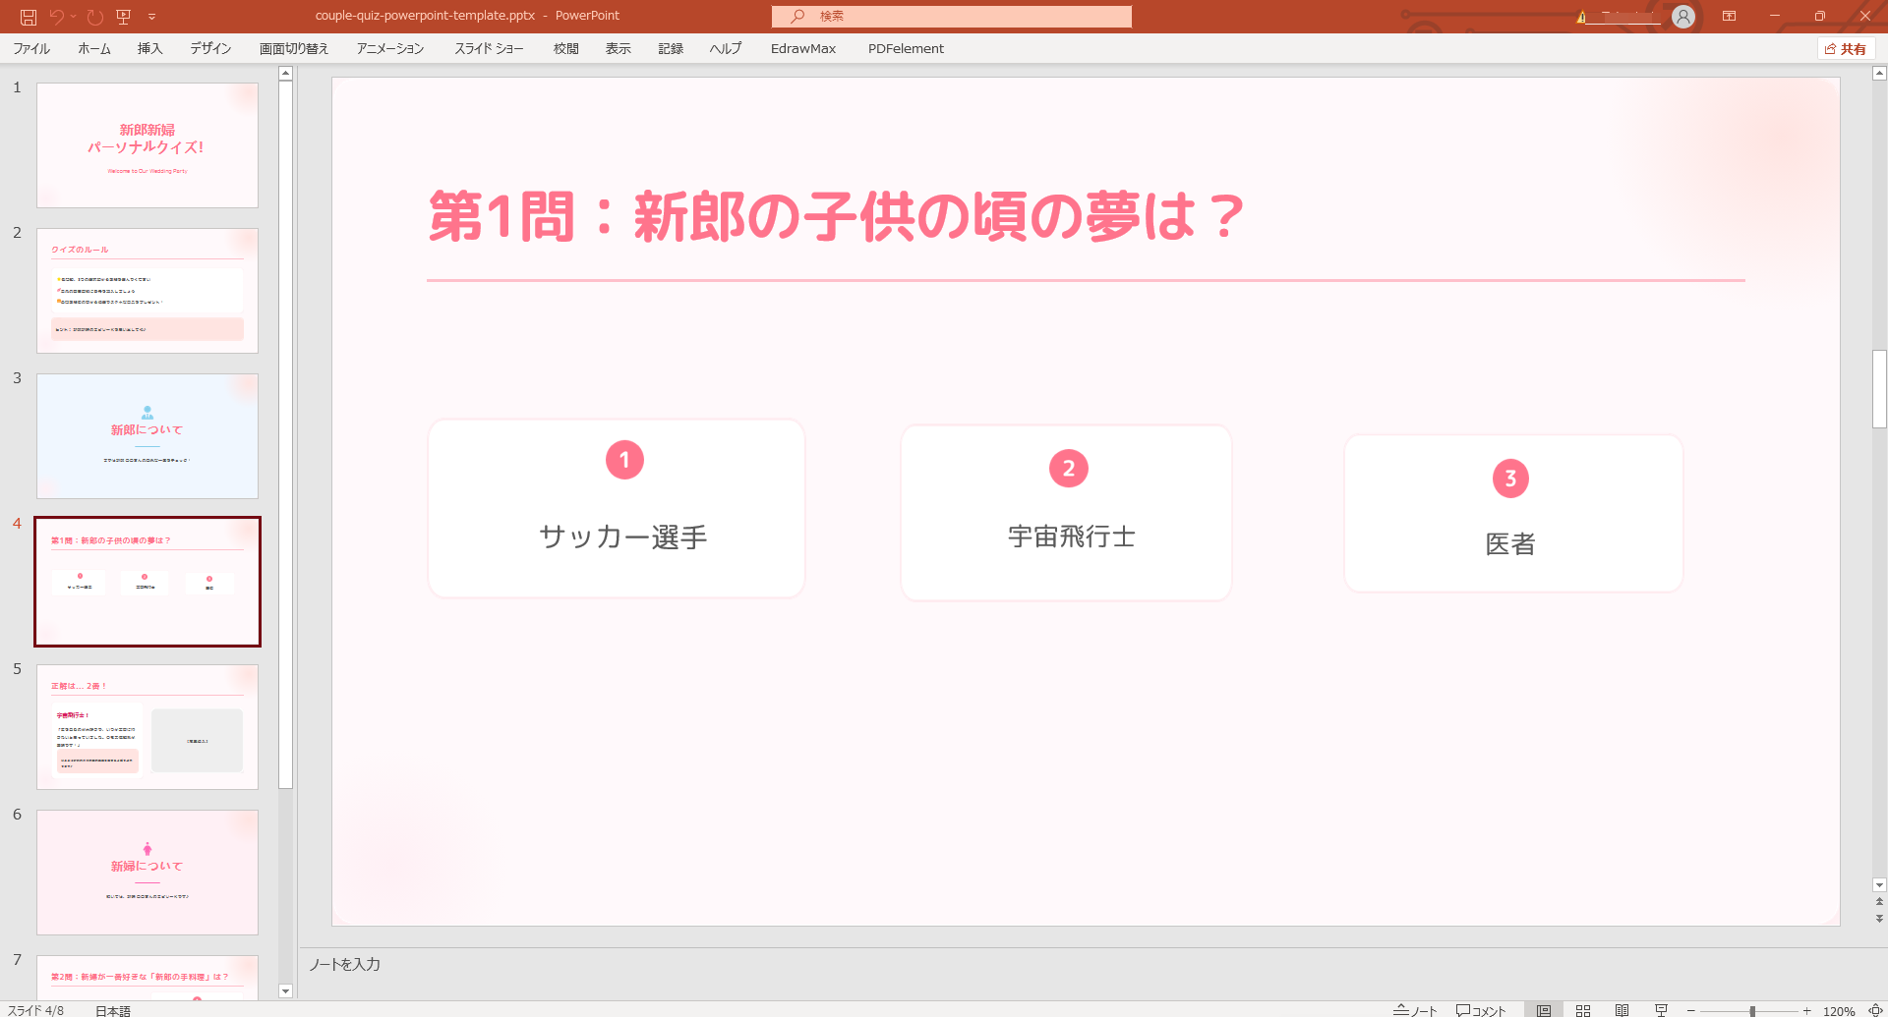Switch to the 挿入 tab

(x=149, y=48)
